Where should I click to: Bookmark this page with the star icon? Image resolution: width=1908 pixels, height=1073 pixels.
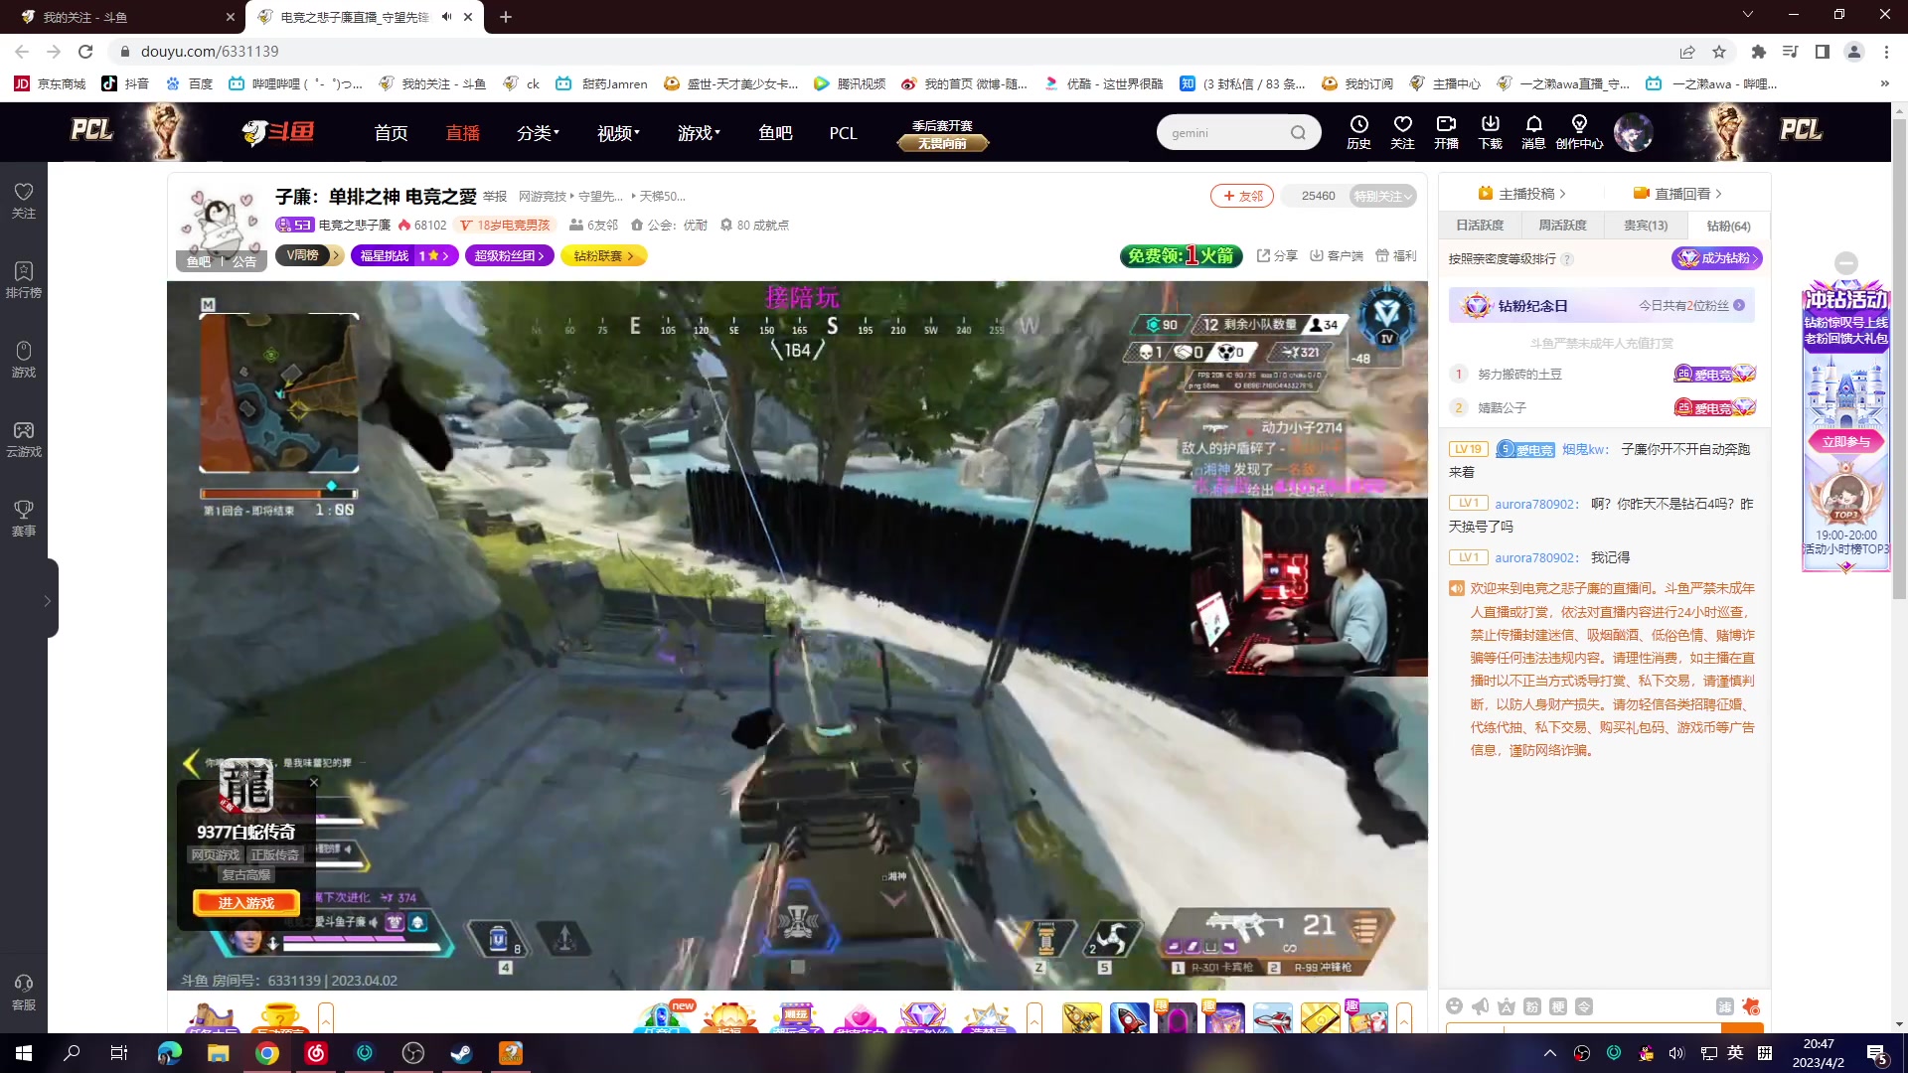(1718, 52)
